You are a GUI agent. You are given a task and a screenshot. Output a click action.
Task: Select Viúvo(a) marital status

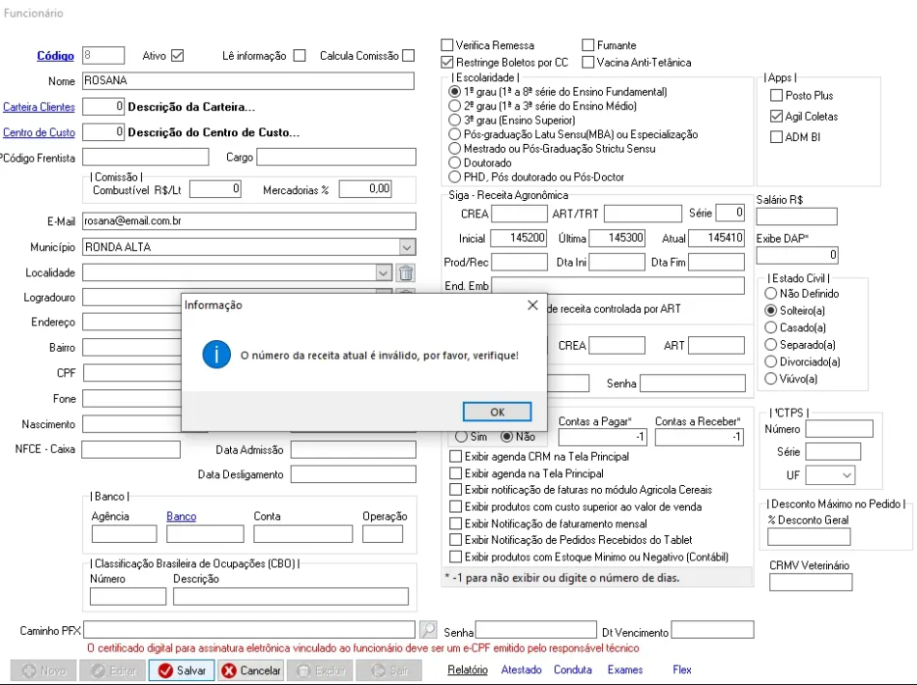click(771, 379)
